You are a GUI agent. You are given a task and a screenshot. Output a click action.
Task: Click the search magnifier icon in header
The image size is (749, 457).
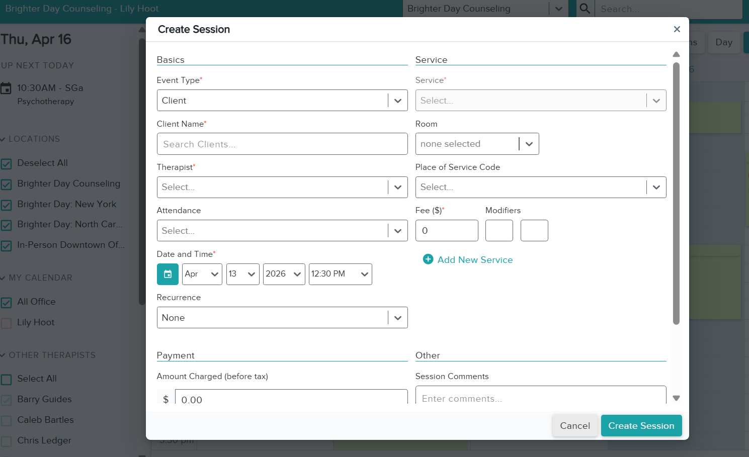tap(585, 9)
